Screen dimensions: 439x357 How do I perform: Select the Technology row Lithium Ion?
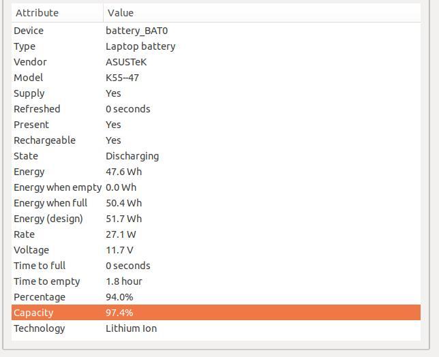point(216,328)
